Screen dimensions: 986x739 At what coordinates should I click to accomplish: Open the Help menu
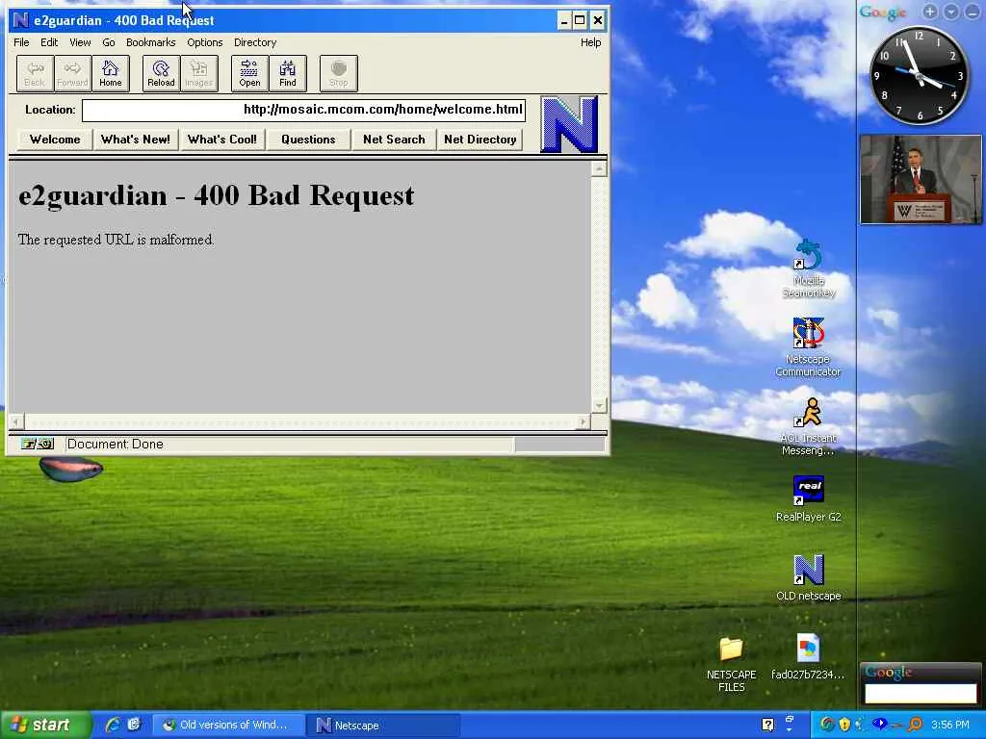click(x=590, y=42)
